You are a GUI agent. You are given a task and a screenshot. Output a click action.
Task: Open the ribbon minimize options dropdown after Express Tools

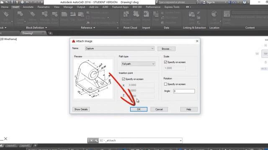coord(190,7)
